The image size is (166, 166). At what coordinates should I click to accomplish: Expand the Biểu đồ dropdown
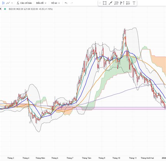(41, 3)
